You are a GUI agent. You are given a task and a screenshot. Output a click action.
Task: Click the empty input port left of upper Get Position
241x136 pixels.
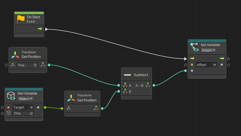click(x=6, y=65)
